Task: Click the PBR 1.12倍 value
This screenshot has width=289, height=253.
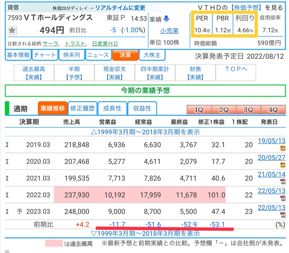Action: point(223,30)
